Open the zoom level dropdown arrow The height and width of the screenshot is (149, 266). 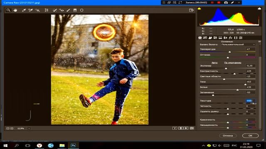(x=29, y=128)
